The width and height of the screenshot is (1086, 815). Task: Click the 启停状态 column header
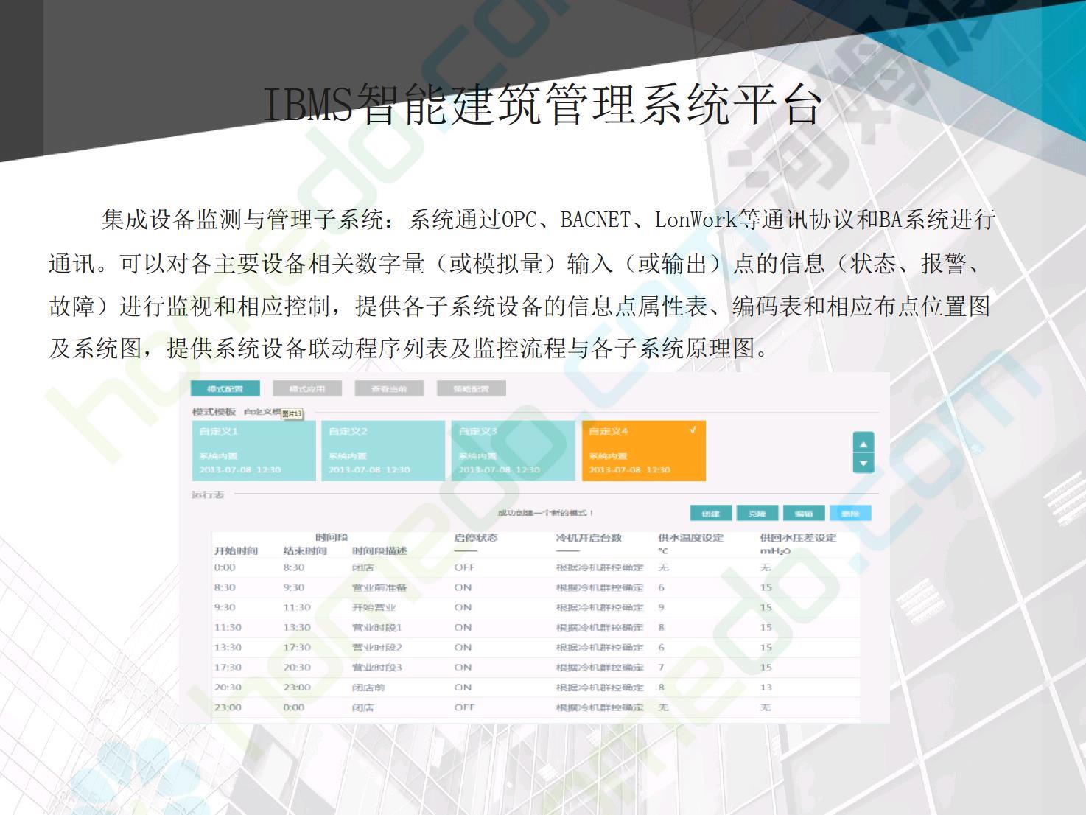tap(476, 538)
